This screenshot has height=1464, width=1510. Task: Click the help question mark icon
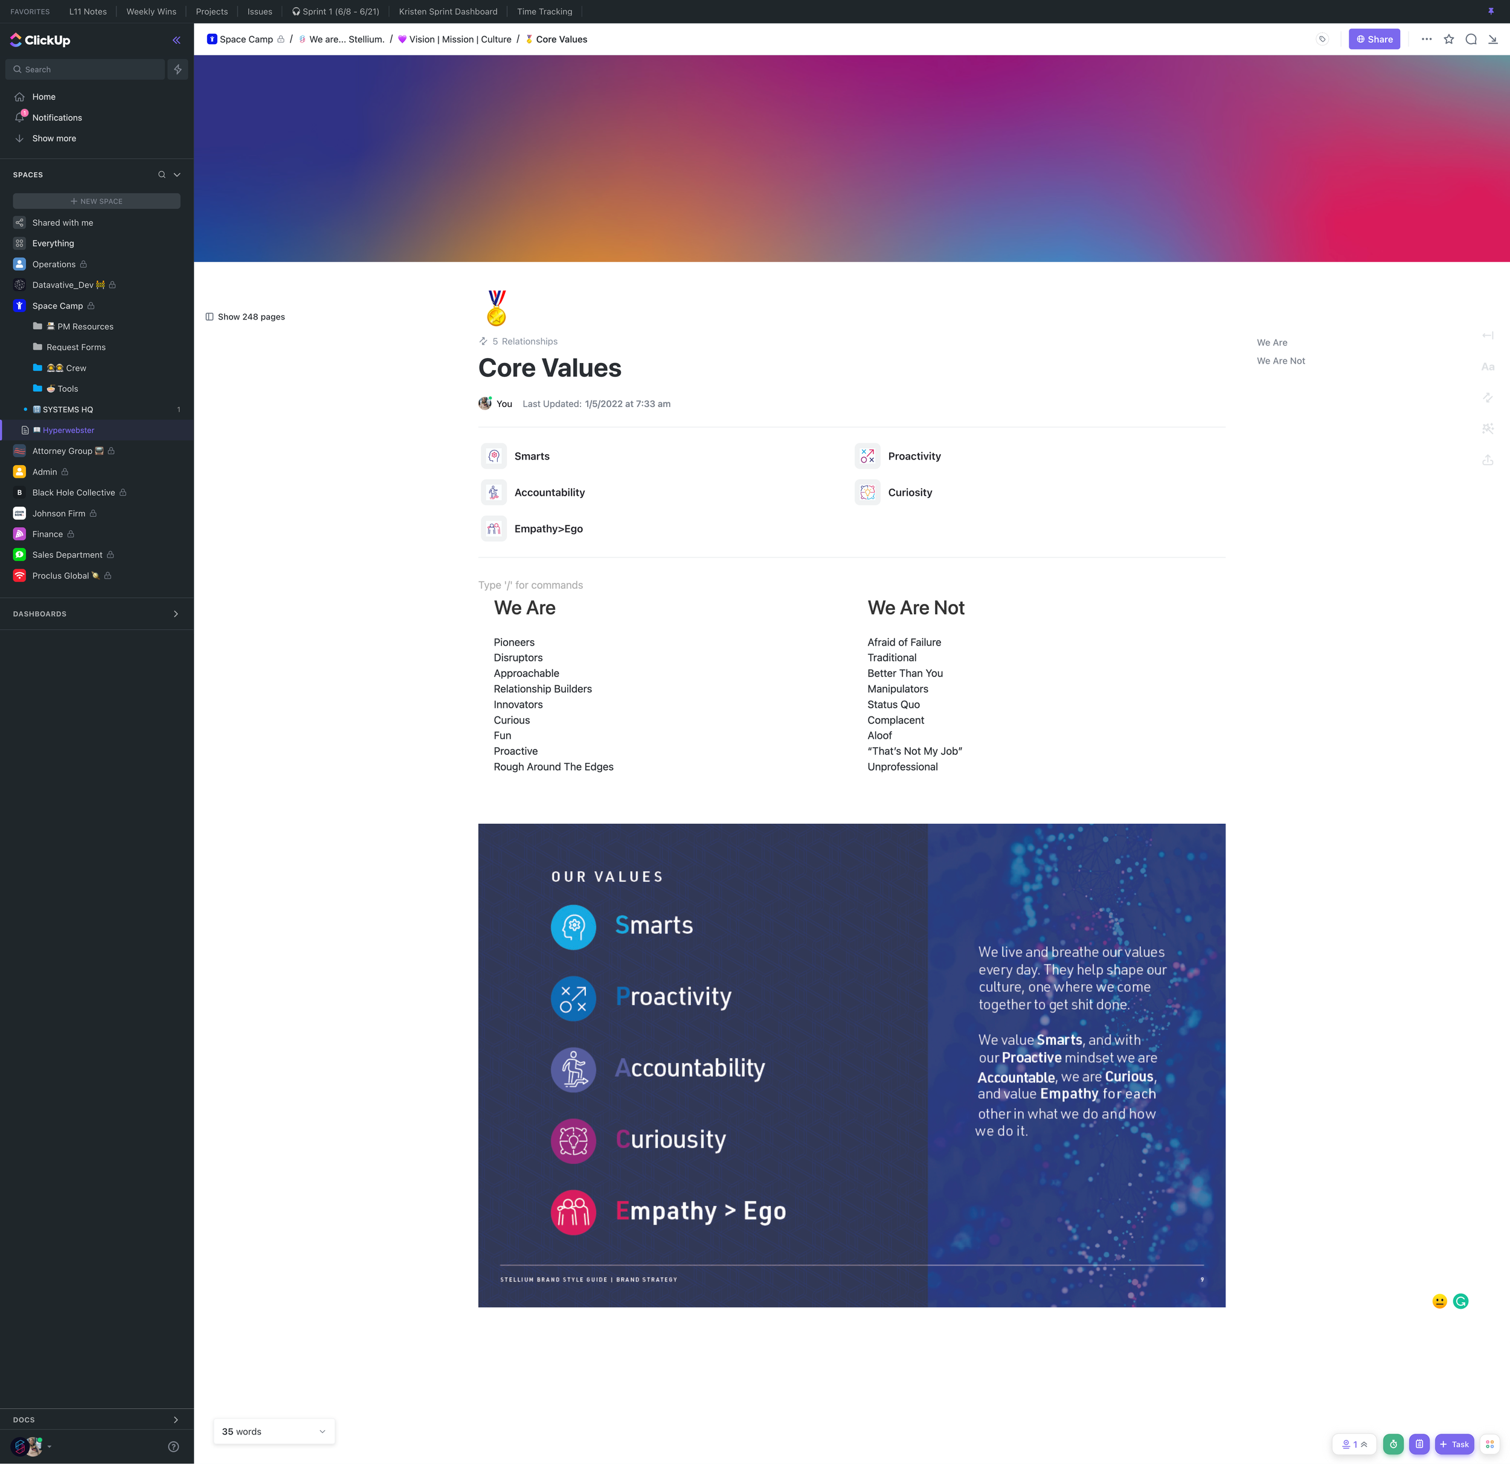tap(173, 1446)
